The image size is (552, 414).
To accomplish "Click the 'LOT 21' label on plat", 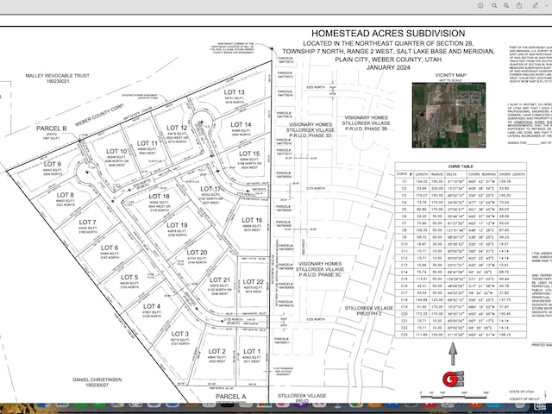I will tap(220, 280).
